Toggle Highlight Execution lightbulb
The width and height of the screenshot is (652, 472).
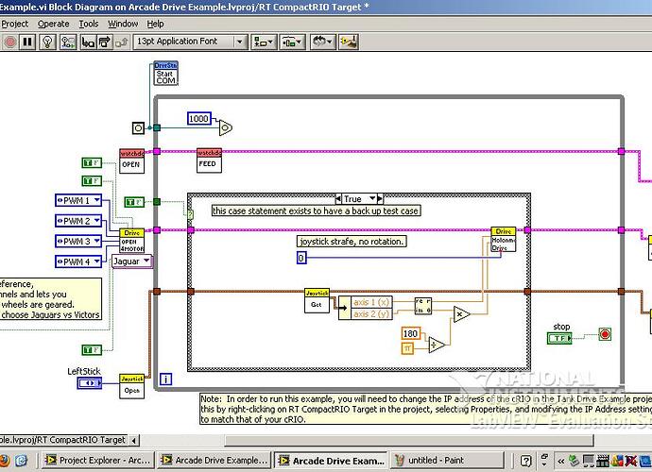tap(47, 42)
